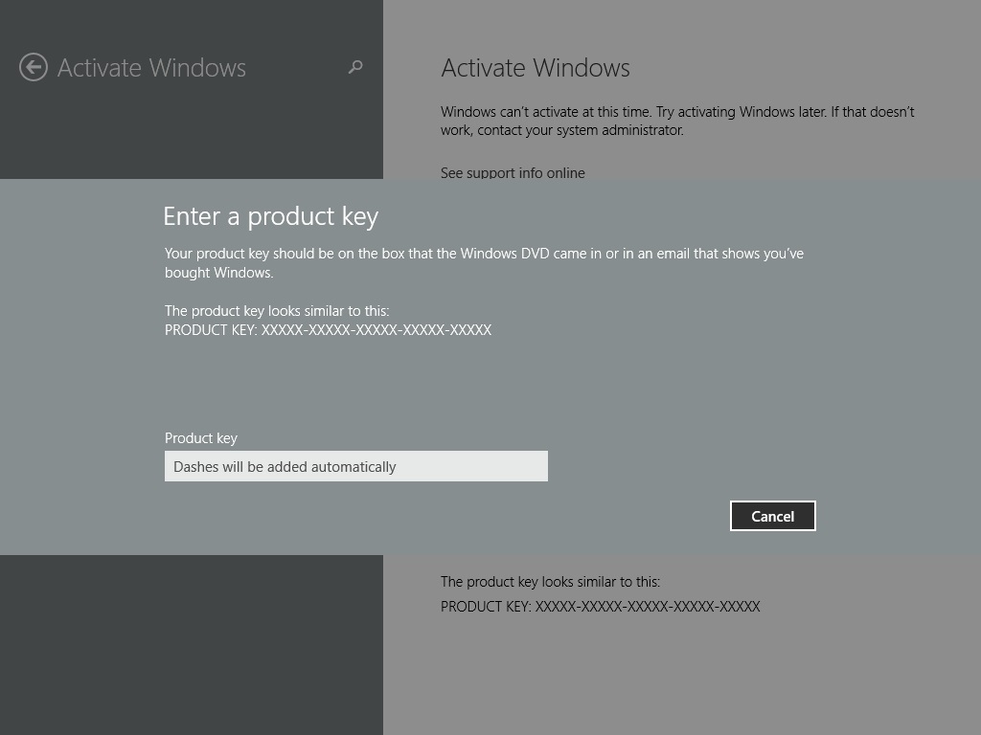The width and height of the screenshot is (981, 735).
Task: Click the background pane's PRODUCT KEY sample line
Action: 600,606
